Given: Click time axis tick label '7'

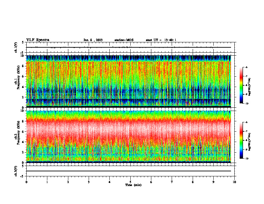Looking at the screenshot, I should (172, 182).
